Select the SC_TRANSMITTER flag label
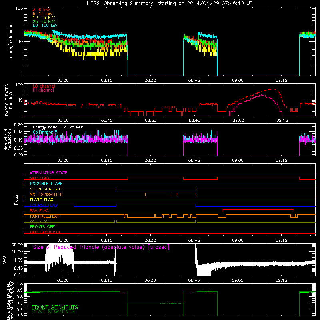This screenshot has width=320, height=320. tap(46, 194)
